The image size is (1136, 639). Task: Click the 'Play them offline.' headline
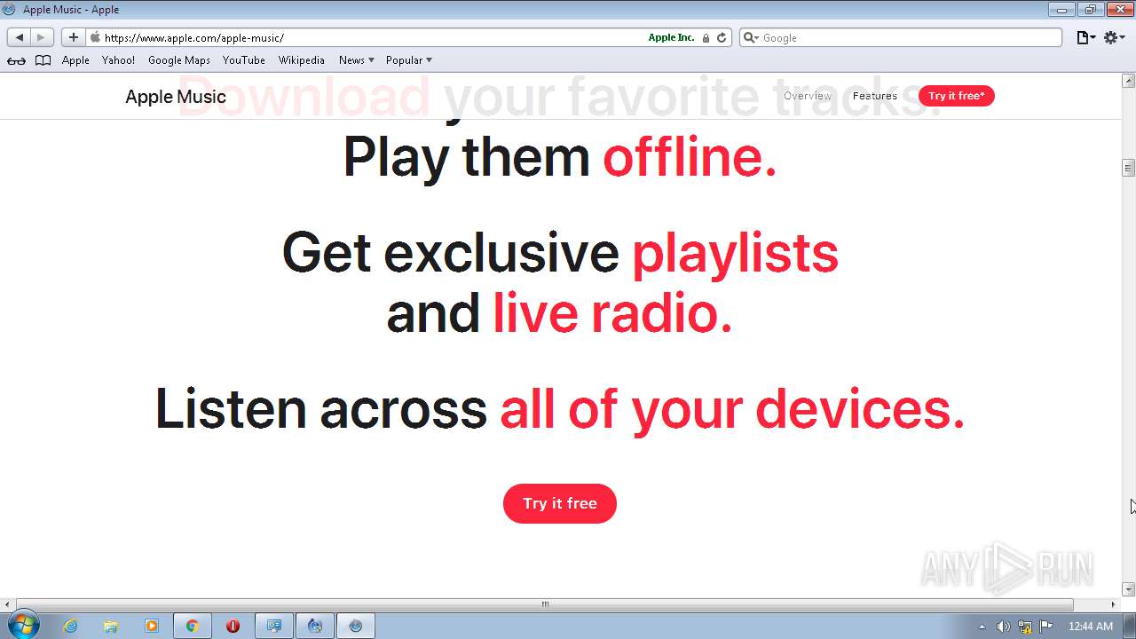560,157
